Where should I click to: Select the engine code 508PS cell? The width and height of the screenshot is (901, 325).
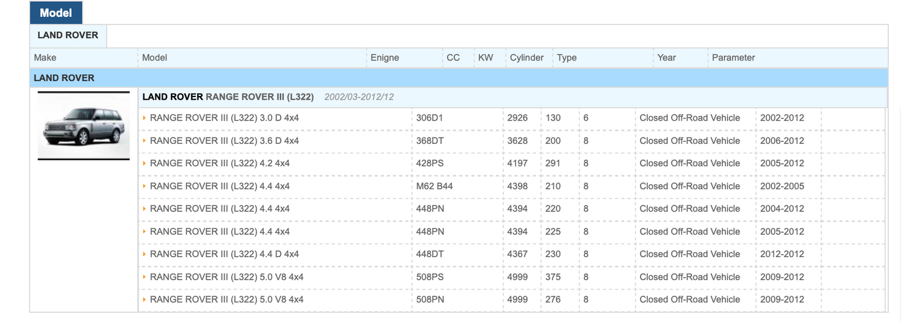(430, 277)
